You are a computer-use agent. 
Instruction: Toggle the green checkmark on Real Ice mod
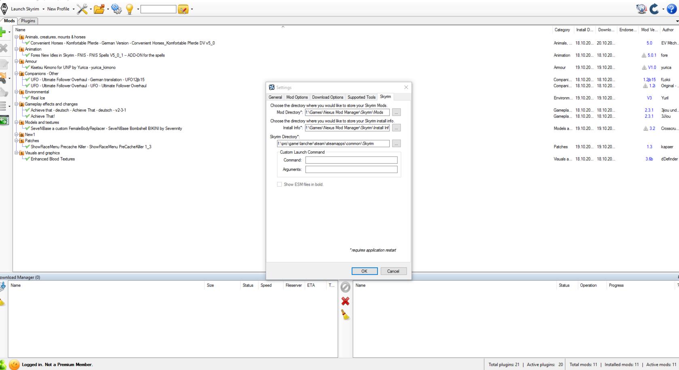pyautogui.click(x=27, y=98)
